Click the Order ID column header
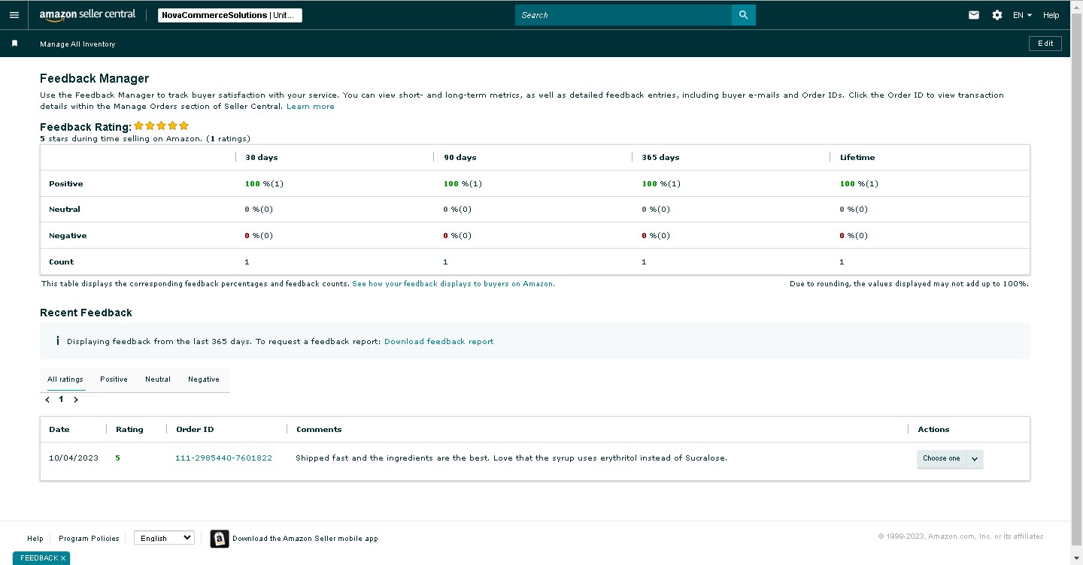The height and width of the screenshot is (565, 1083). (195, 430)
